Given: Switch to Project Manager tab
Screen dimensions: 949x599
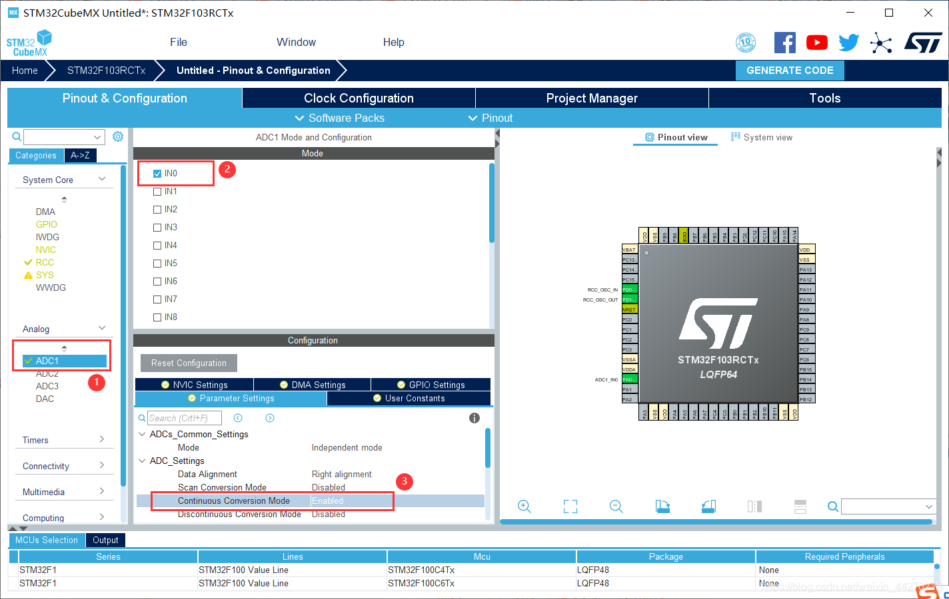Looking at the screenshot, I should 592,98.
